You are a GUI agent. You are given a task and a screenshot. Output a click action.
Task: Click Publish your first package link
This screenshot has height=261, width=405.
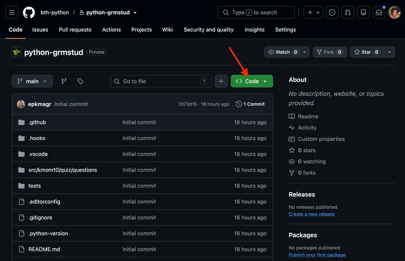tap(317, 255)
